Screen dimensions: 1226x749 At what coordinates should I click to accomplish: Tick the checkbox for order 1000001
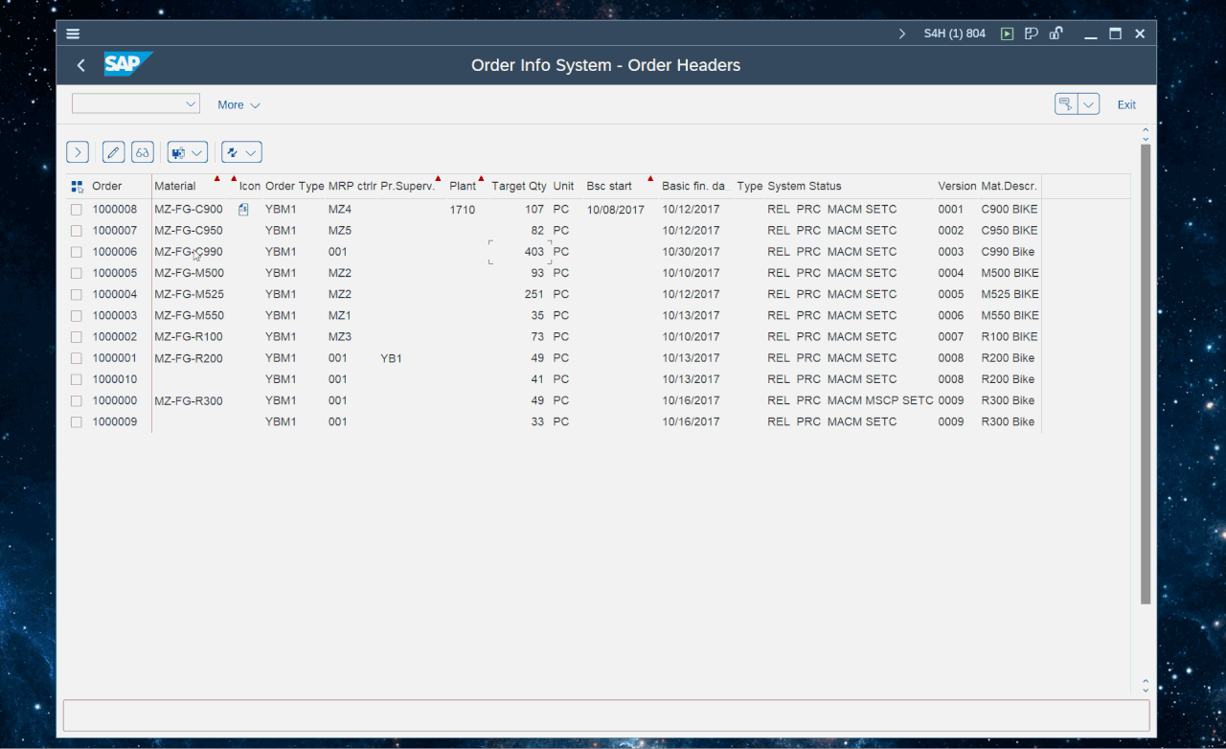[x=76, y=358]
